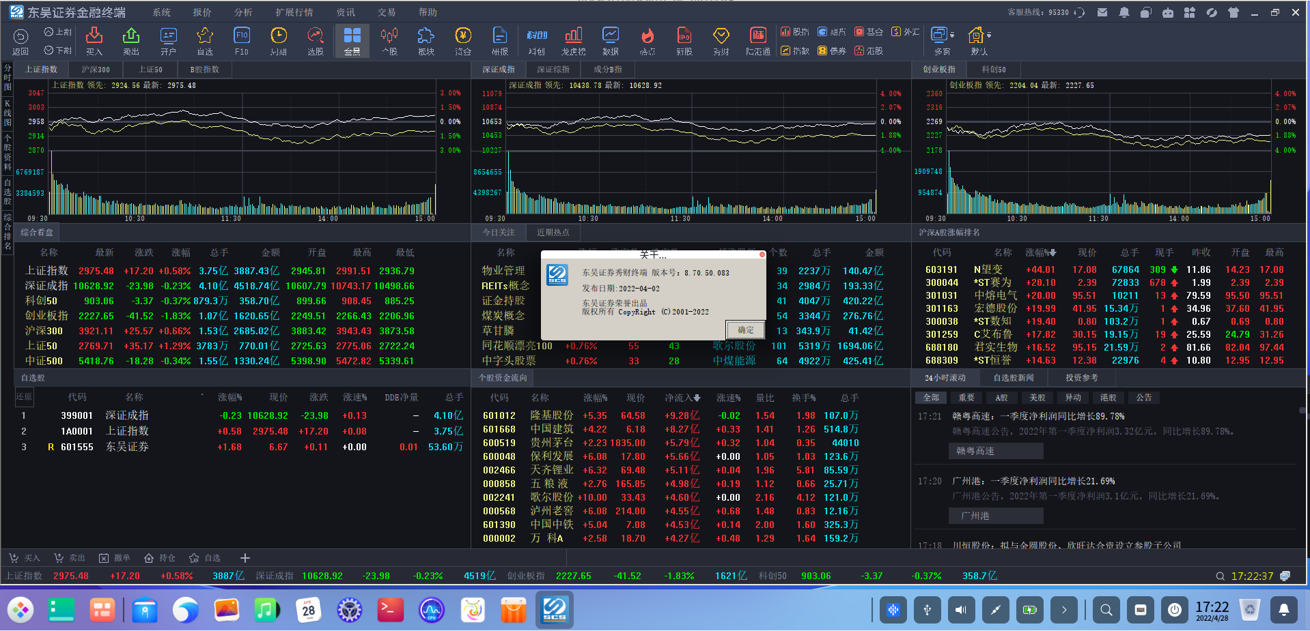Switch to the 沪深300 tab
Screen dimensions: 1310x631
coord(96,70)
